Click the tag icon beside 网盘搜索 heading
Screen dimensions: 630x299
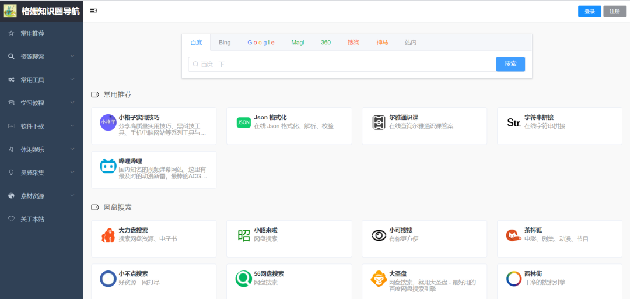click(x=95, y=207)
